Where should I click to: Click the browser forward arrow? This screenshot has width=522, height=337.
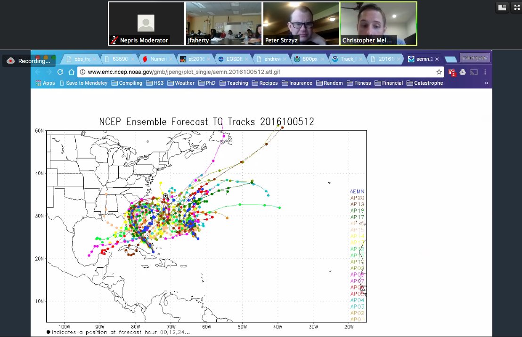point(49,72)
